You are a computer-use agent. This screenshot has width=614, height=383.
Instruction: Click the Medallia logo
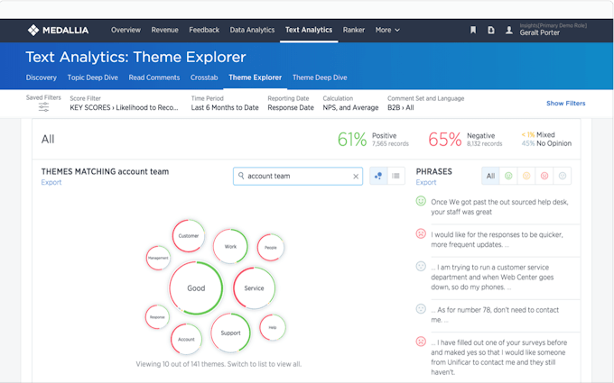pos(58,30)
